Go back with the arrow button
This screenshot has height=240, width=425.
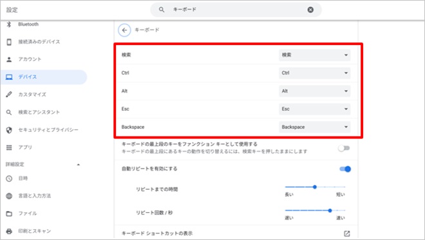[x=124, y=30]
